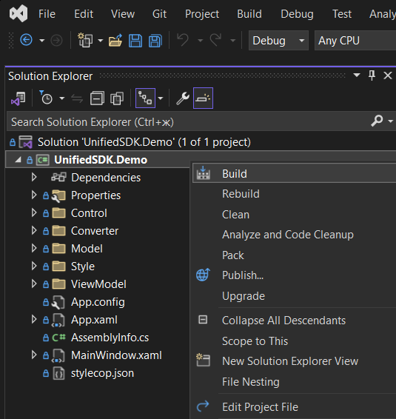Open the Debug configuration dropdown
396x419 pixels.
pos(278,41)
